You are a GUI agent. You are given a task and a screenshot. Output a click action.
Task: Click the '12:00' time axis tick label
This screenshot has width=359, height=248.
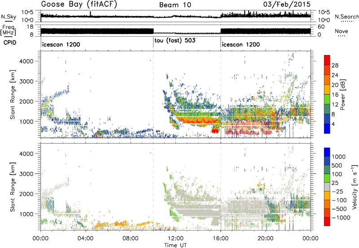click(175, 239)
